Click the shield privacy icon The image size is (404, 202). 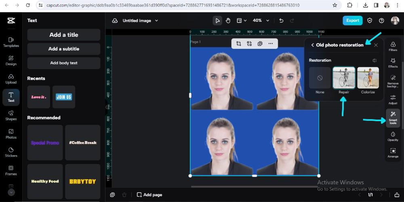coord(370,21)
